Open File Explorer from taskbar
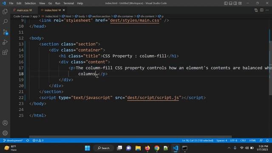 coord(138,148)
